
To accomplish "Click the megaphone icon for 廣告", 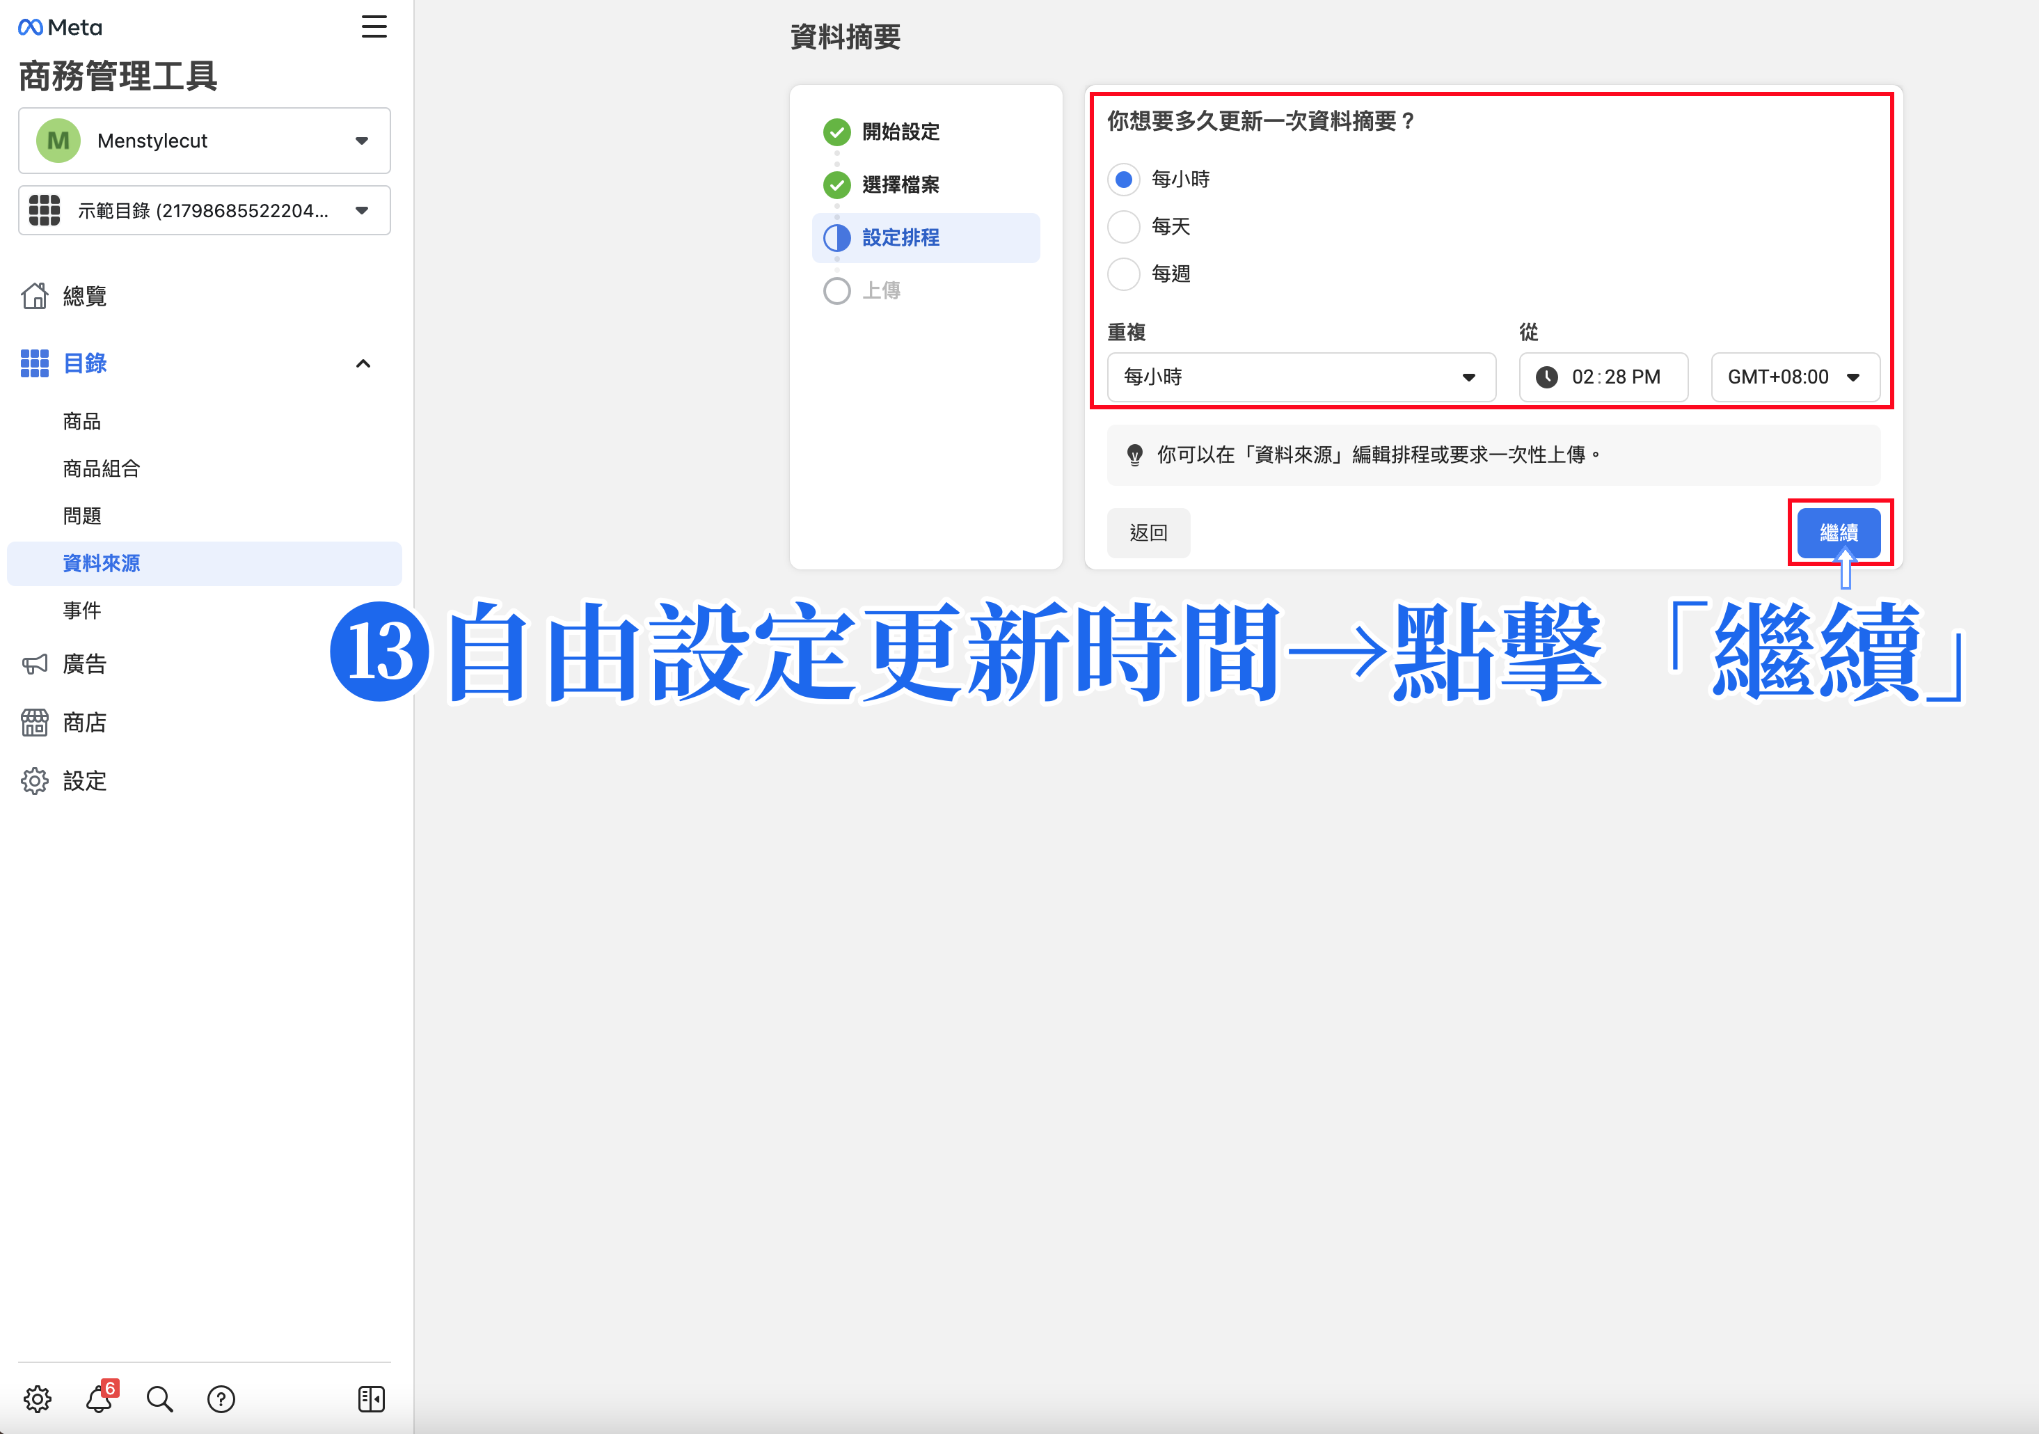I will 35,663.
